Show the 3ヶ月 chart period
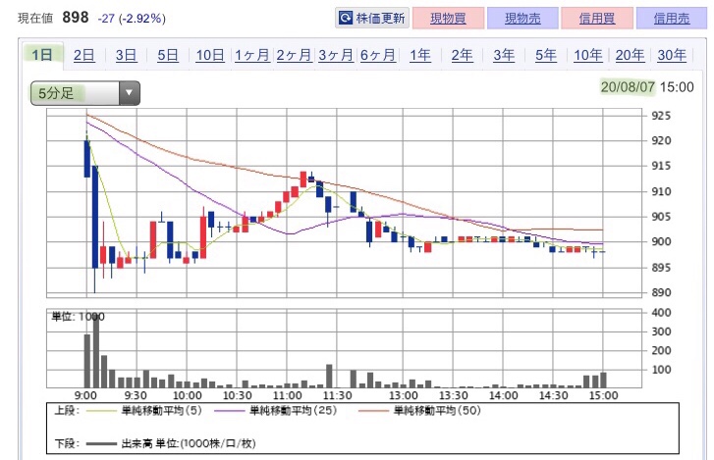 (x=336, y=55)
